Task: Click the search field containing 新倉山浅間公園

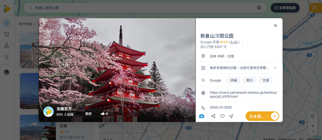Action: coord(145,8)
